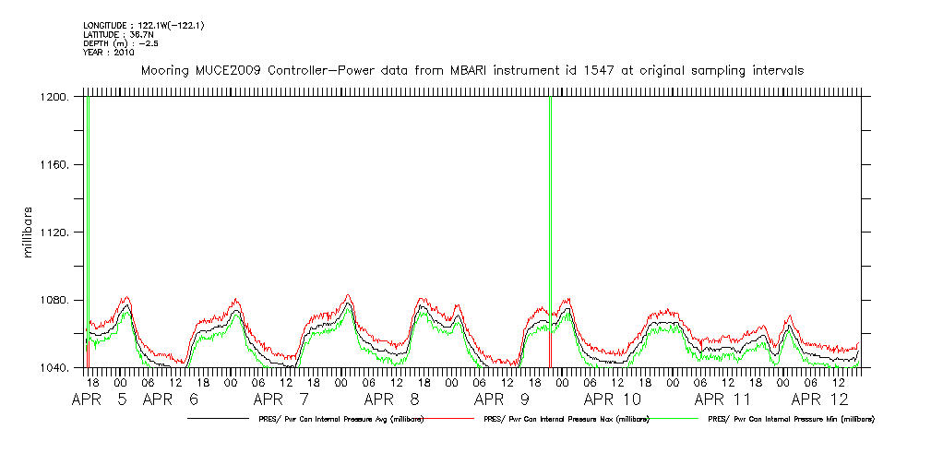
Task: Select the LONGITUDE header text line
Action: (143, 25)
